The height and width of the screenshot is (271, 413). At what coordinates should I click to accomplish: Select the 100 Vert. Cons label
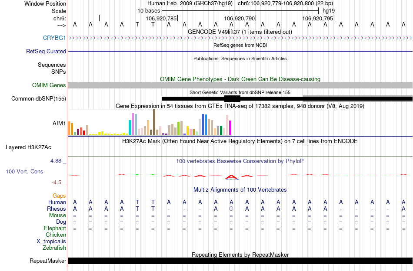point(24,171)
